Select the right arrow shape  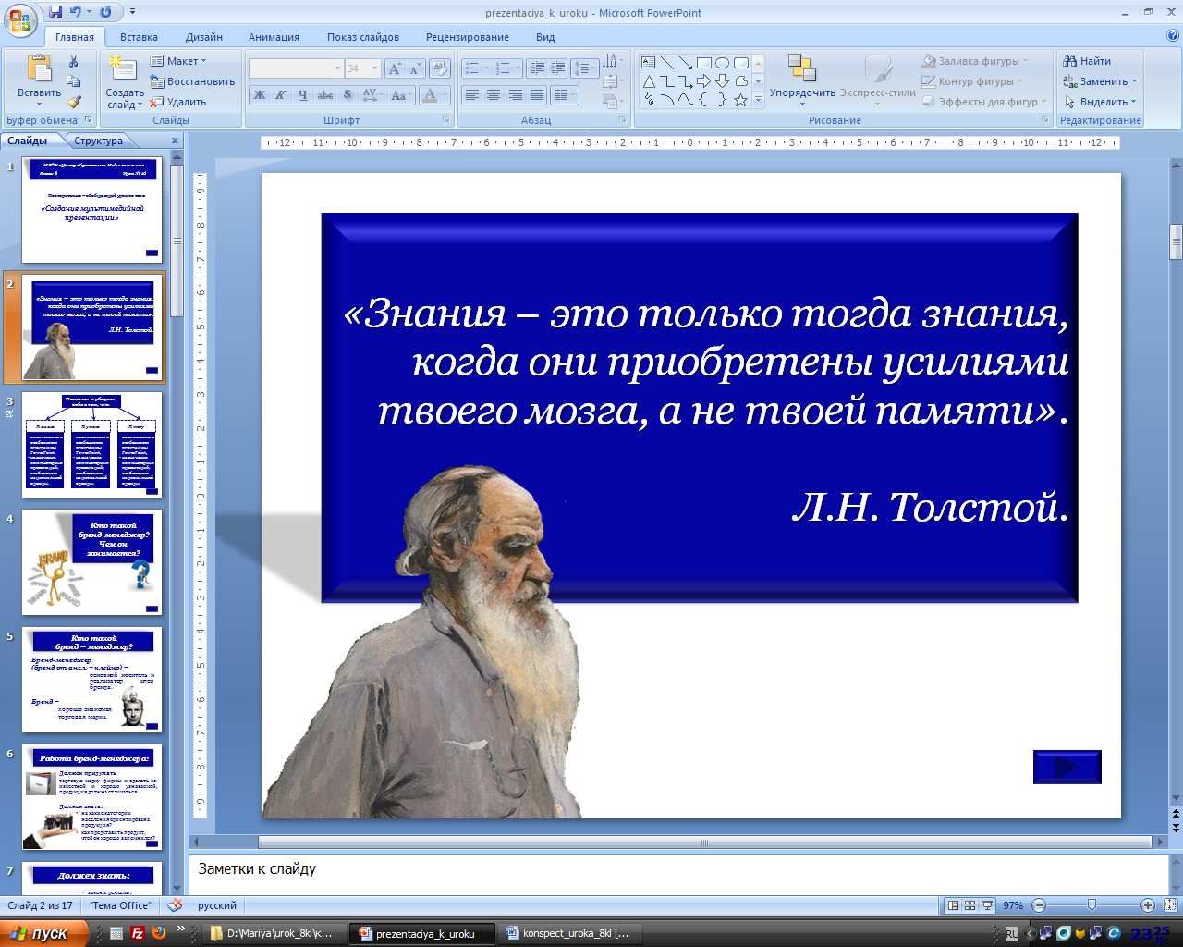[x=704, y=81]
